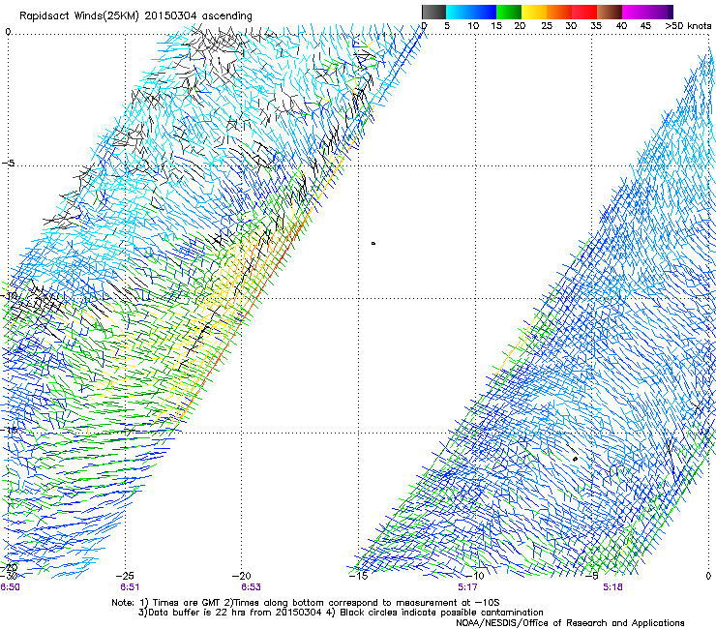Click the '-10' longitude label on bottom axis
Screen dimensions: 716x629
point(475,576)
